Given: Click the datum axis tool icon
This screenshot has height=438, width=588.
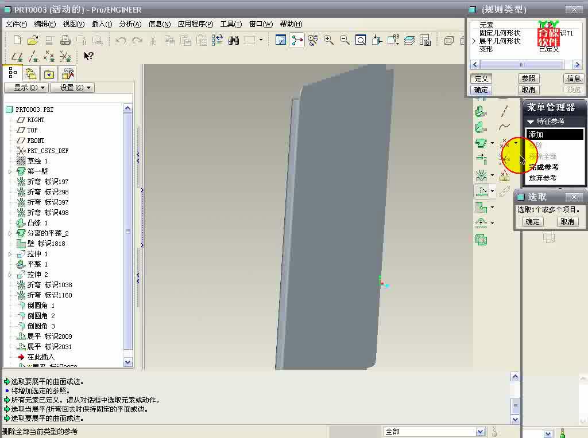Looking at the screenshot, I should [x=505, y=112].
